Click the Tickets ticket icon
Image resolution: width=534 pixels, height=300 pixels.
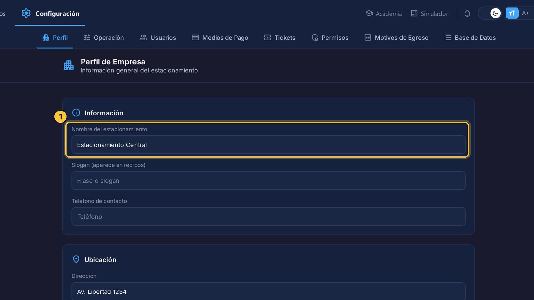(267, 37)
